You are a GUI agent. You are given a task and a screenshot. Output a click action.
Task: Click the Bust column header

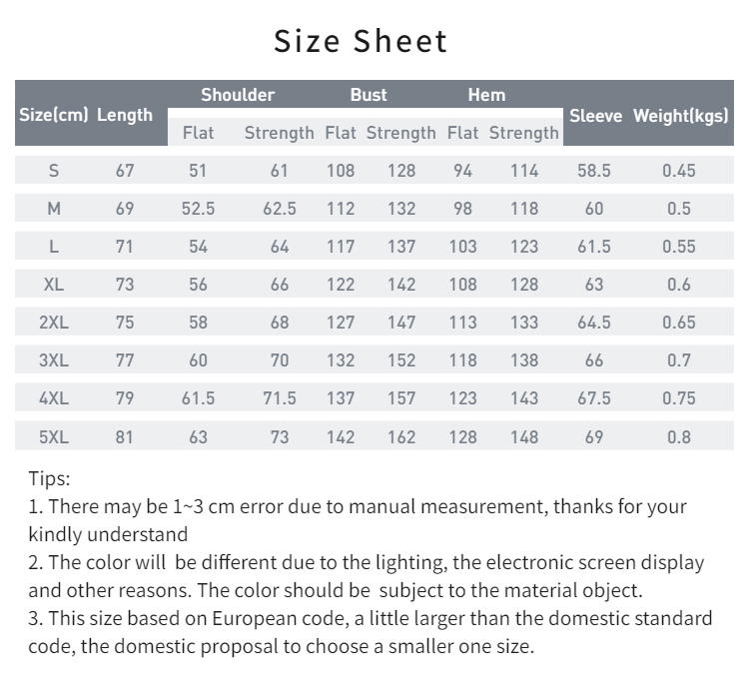point(369,95)
